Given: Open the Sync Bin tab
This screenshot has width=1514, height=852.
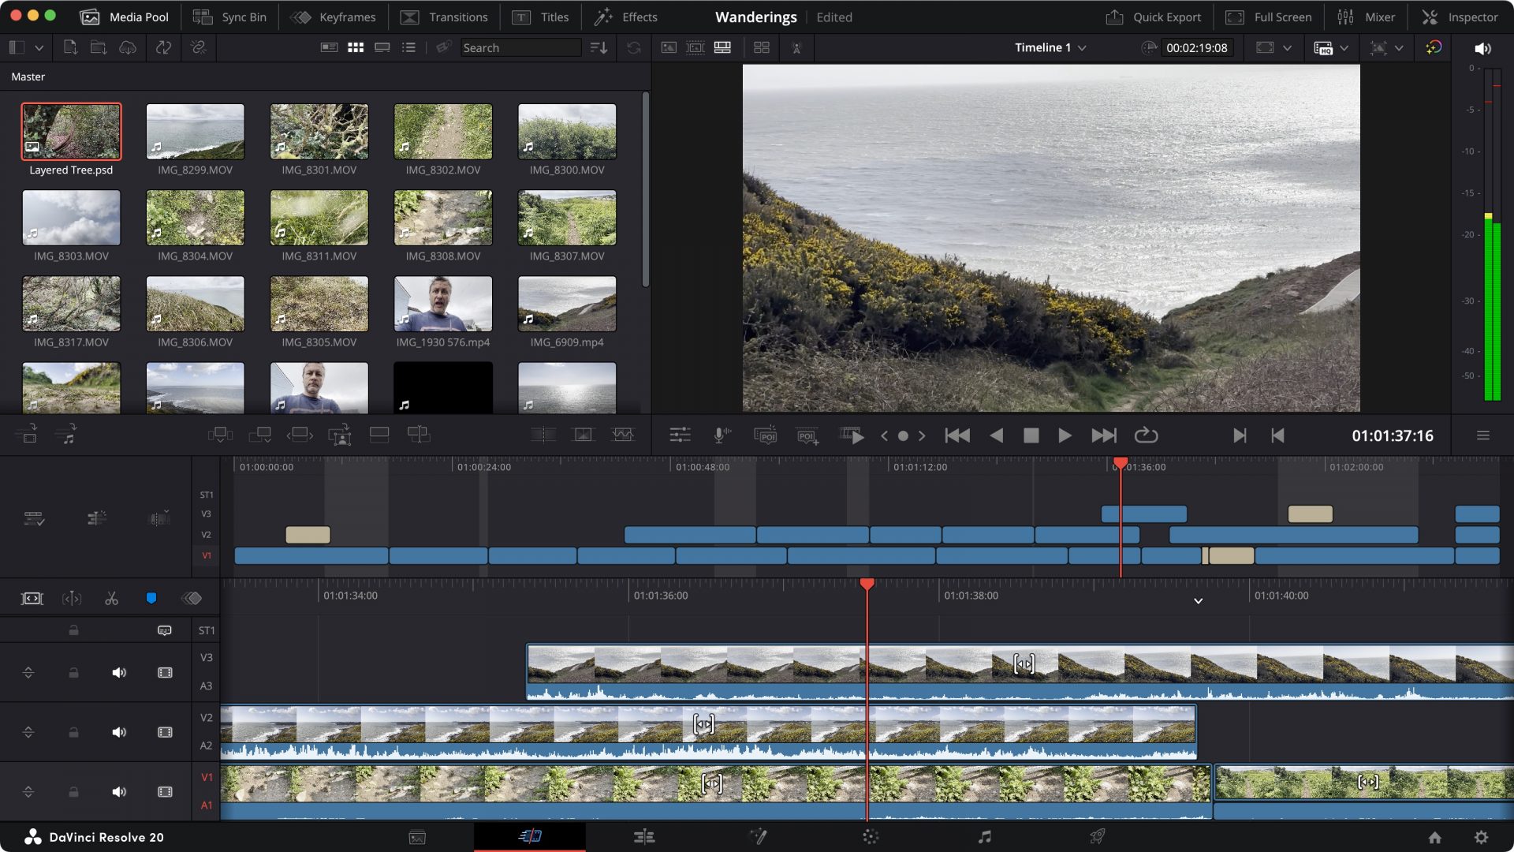Looking at the screenshot, I should click(229, 17).
